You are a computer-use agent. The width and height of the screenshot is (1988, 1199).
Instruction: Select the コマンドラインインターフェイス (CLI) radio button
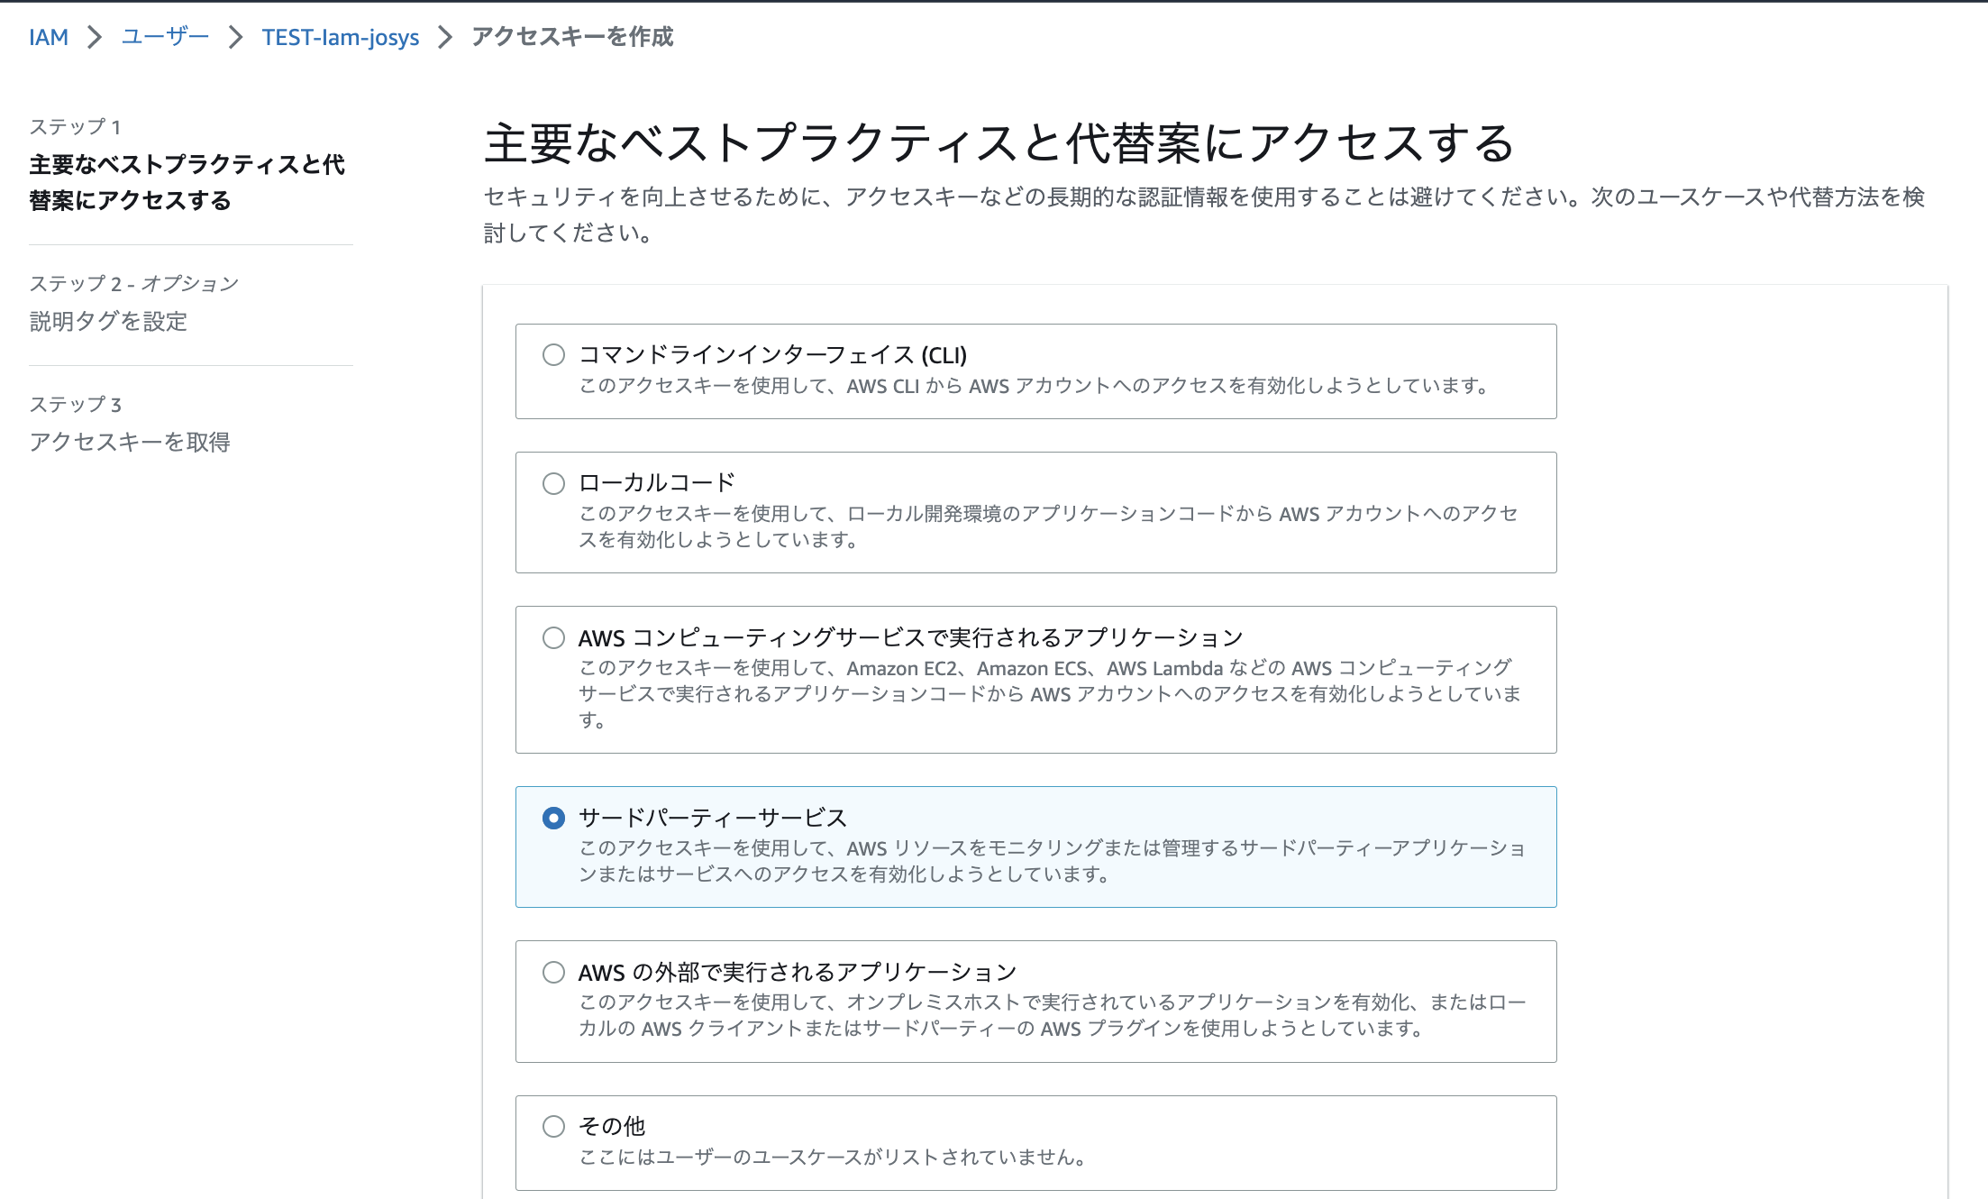coord(553,354)
